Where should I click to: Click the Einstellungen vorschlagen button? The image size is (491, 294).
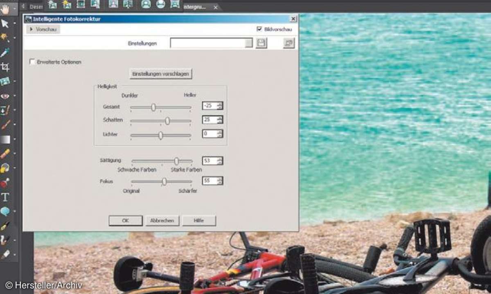tap(161, 73)
